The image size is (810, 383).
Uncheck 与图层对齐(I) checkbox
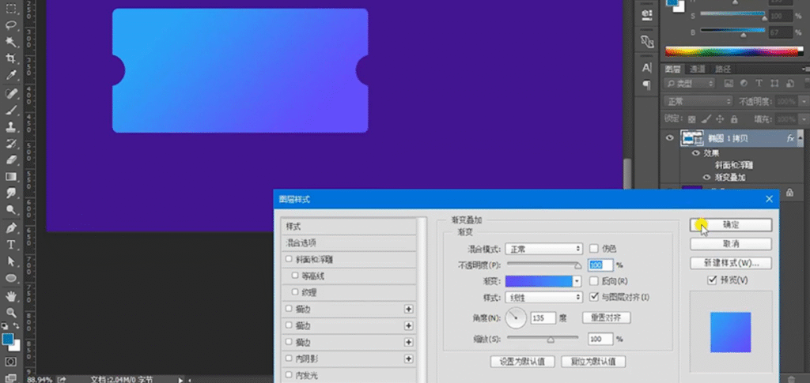pos(593,297)
